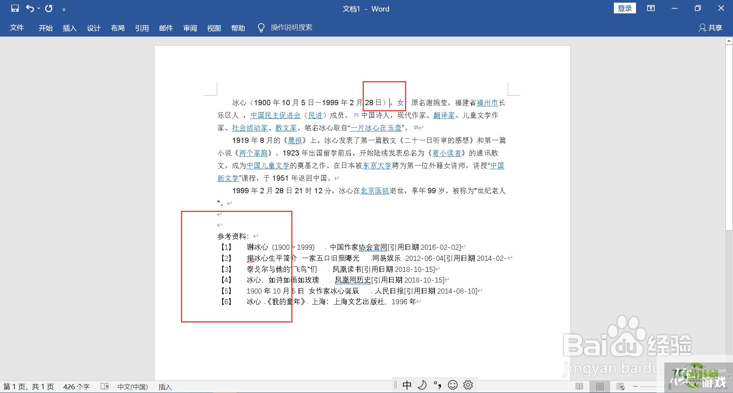Switch to the 插入 tab
733x393 pixels.
69,28
